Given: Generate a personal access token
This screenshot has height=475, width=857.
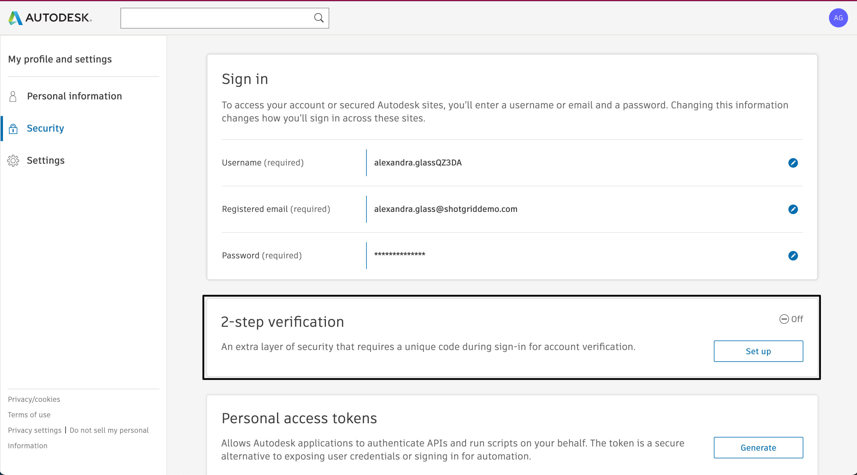Looking at the screenshot, I should (758, 447).
